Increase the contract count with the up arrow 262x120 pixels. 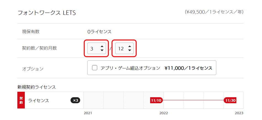[x=102, y=46]
